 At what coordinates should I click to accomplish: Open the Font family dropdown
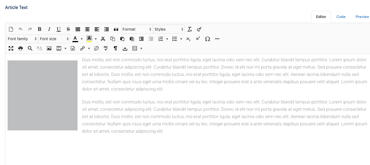[x=22, y=39]
